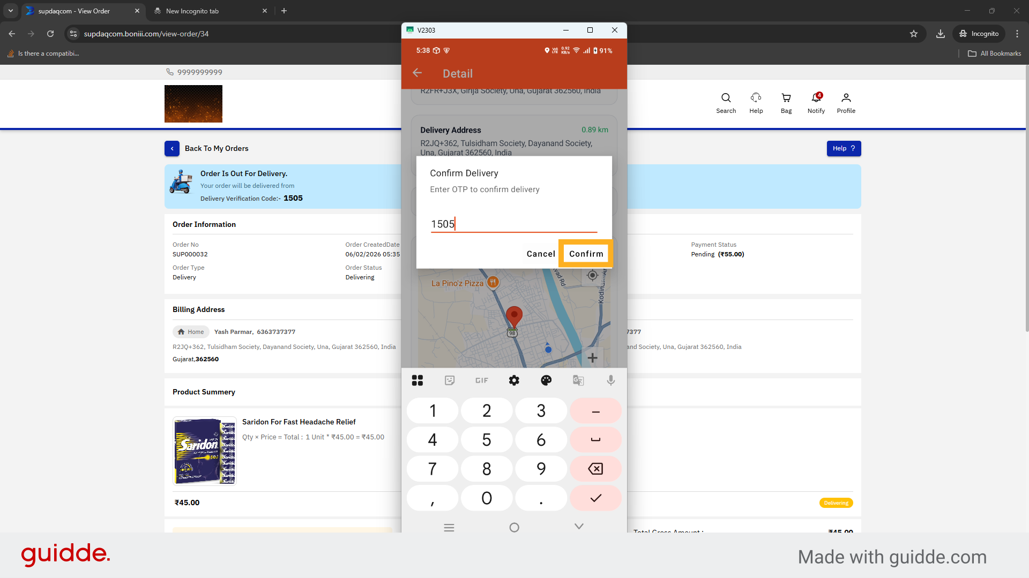Bookmark the page with the star icon

click(914, 34)
